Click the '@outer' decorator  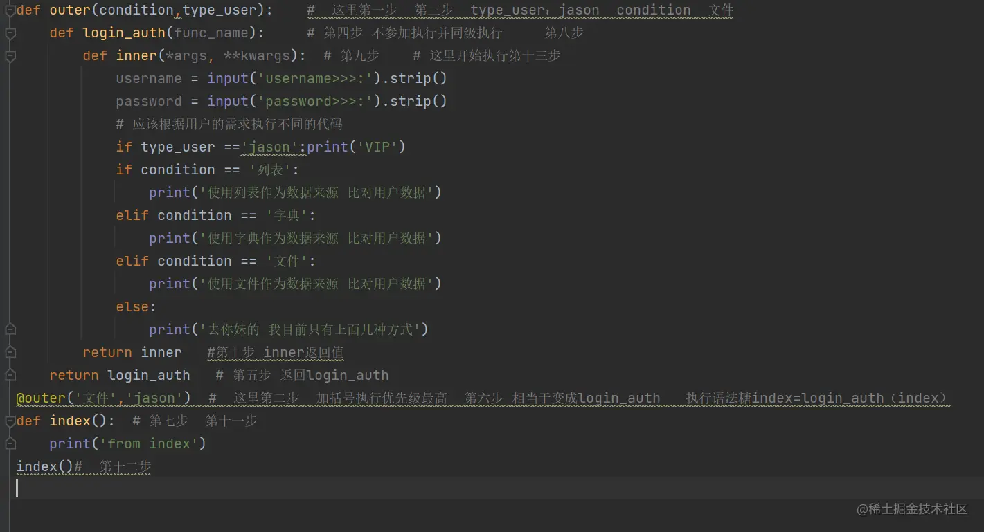coord(41,398)
